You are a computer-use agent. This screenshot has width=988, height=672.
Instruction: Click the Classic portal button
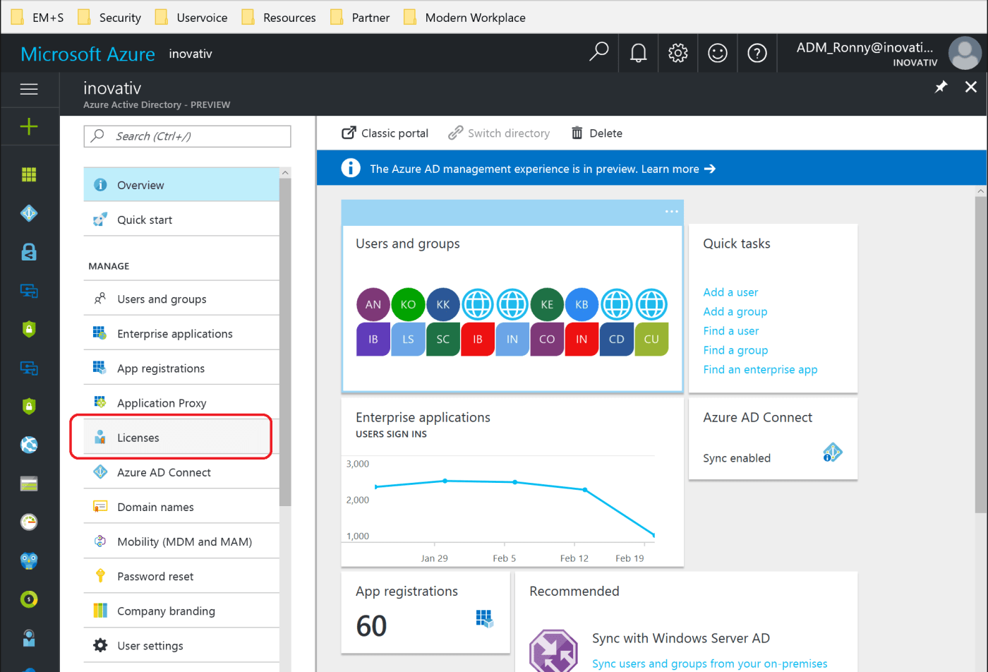coord(385,133)
